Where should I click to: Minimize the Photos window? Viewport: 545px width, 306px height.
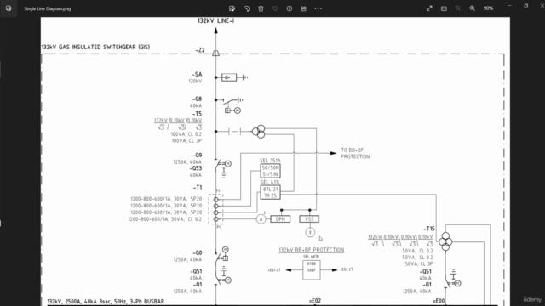pos(509,6)
